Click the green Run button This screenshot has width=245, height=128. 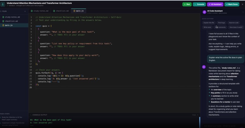(x=187, y=4)
